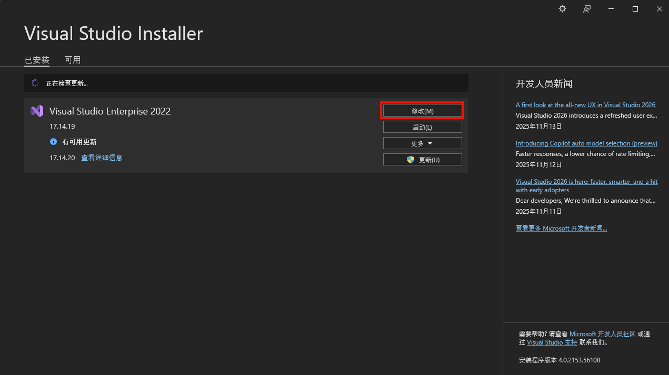Open Visual Studio 2026 is here article
The height and width of the screenshot is (375, 669).
(x=586, y=185)
